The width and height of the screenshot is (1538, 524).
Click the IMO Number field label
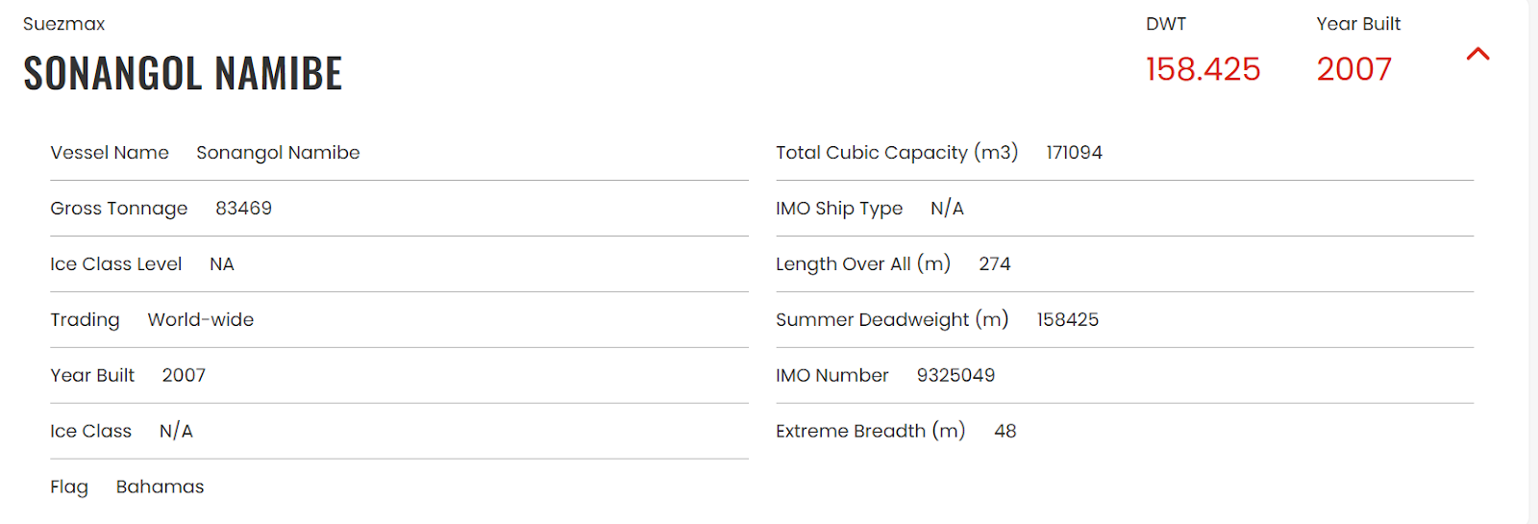[x=831, y=376]
